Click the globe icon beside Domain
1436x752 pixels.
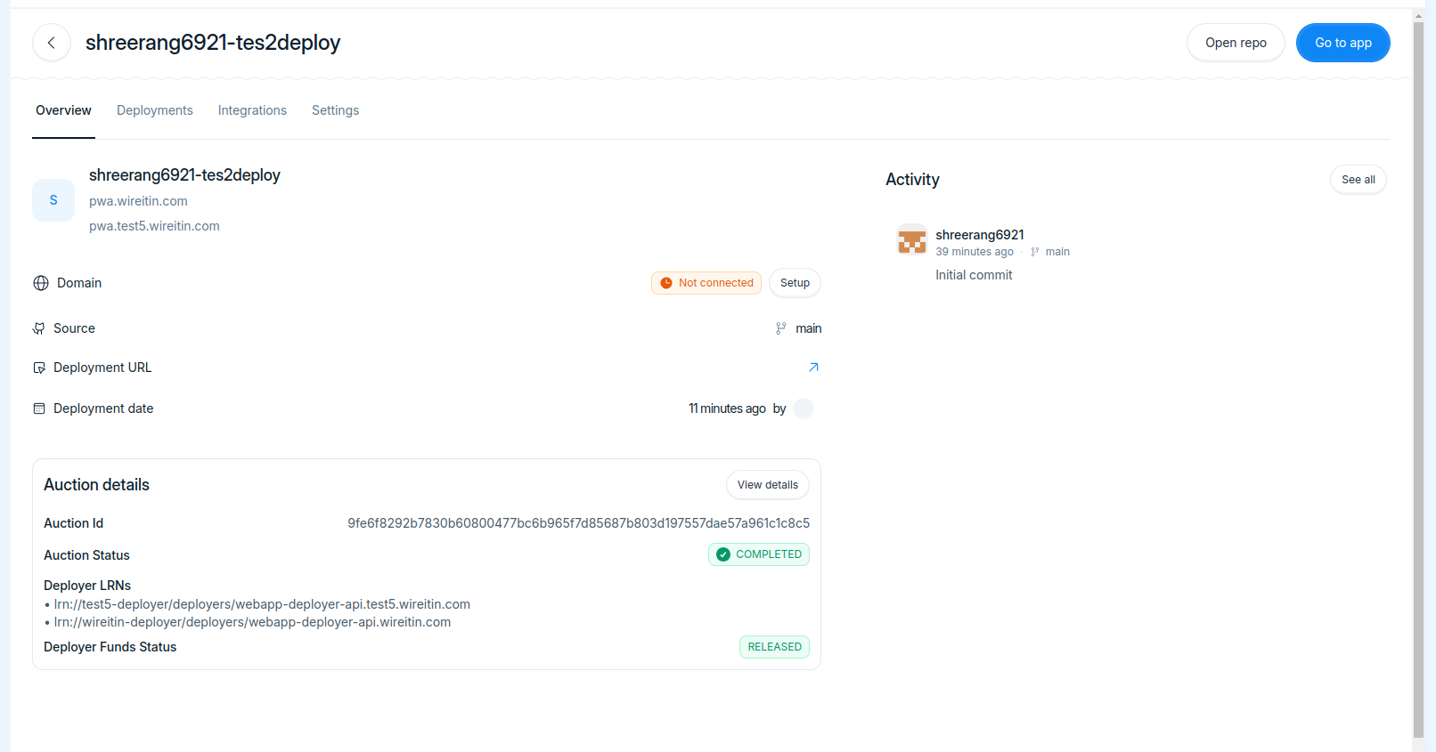41,283
